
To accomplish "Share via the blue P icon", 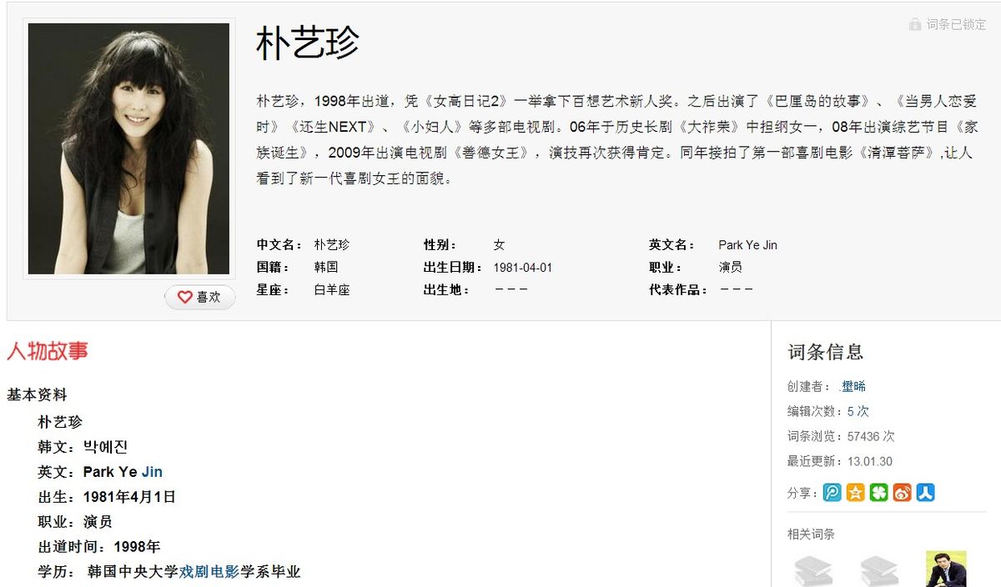I will tap(832, 493).
